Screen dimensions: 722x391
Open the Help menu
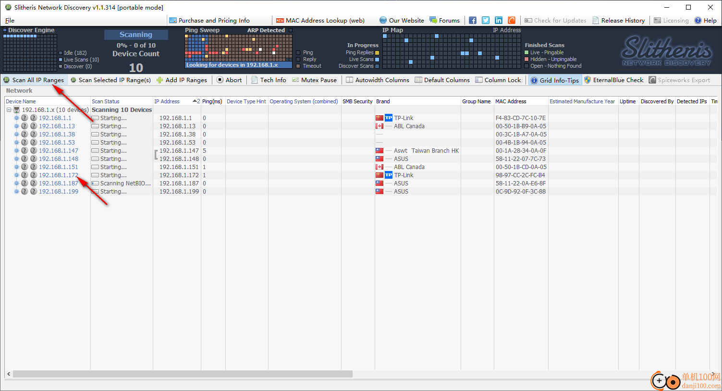705,21
